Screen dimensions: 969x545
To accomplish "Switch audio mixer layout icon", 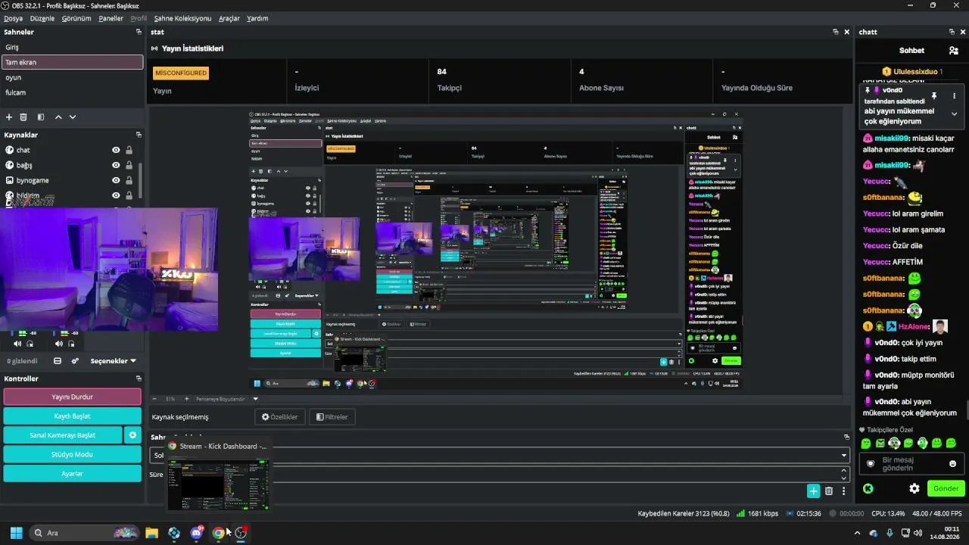I will tap(58, 361).
